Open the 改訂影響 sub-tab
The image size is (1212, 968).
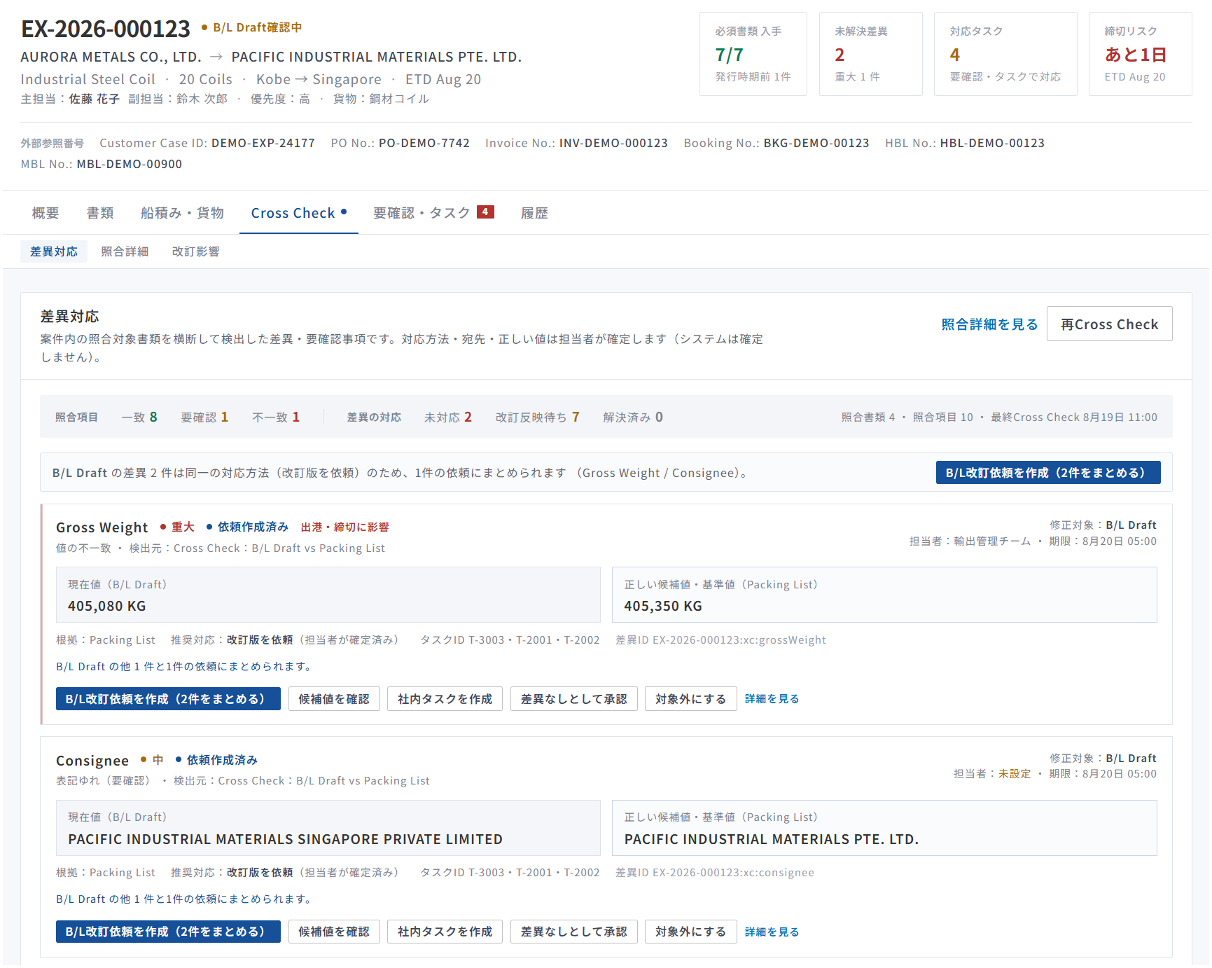[196, 251]
